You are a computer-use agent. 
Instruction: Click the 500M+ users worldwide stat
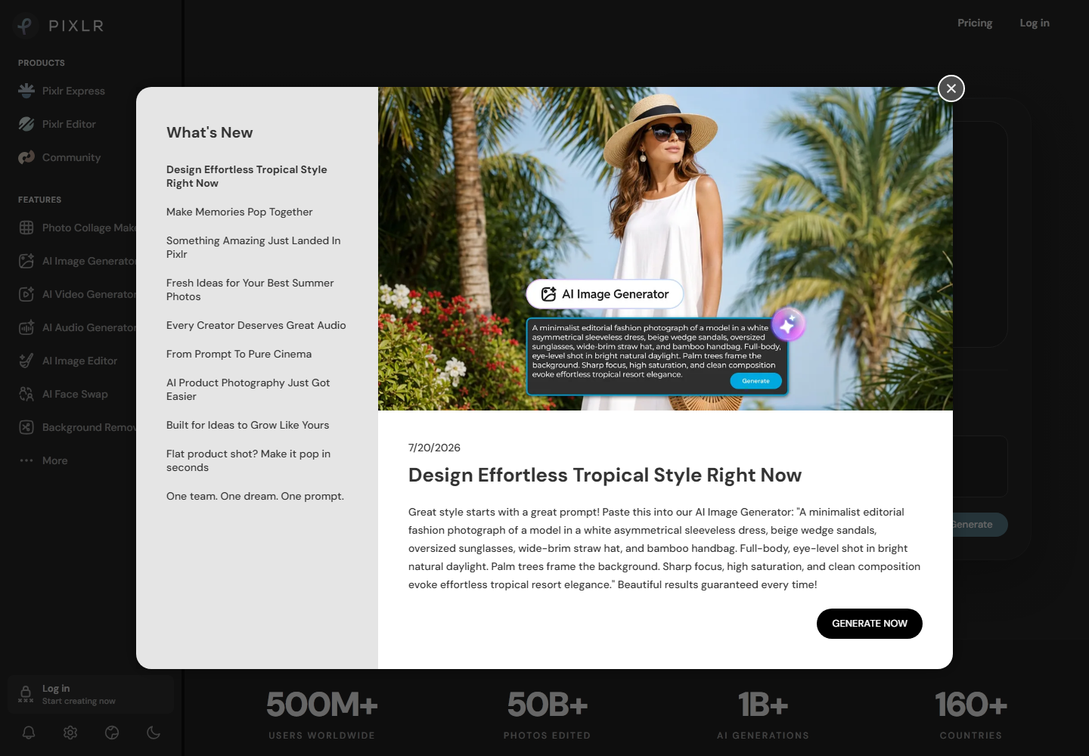pyautogui.click(x=321, y=714)
